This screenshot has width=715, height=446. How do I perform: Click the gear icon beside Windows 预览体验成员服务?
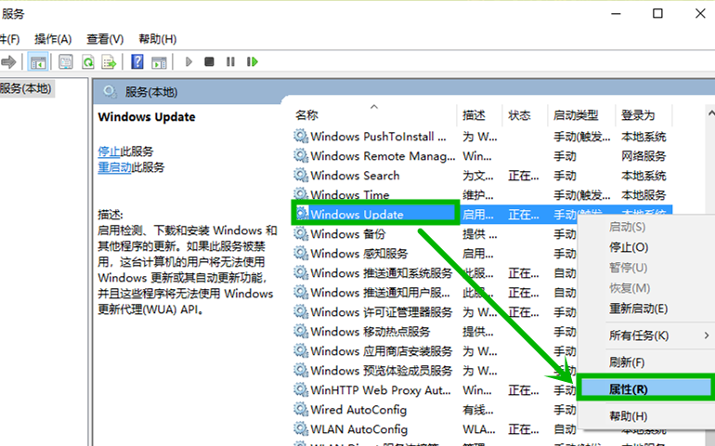tap(301, 370)
